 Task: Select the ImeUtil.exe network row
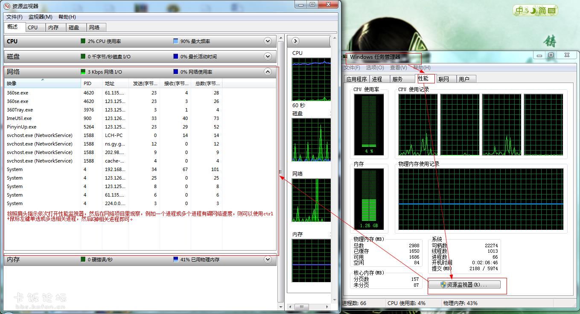pyautogui.click(x=113, y=118)
